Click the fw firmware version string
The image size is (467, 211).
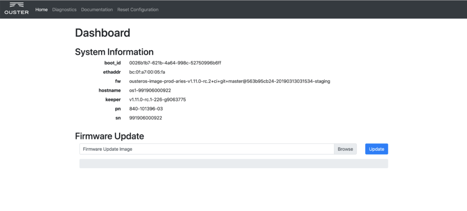tap(230, 81)
